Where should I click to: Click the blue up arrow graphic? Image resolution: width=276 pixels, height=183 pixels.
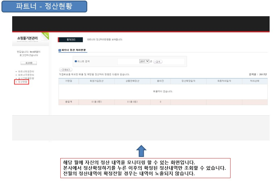click(141, 151)
